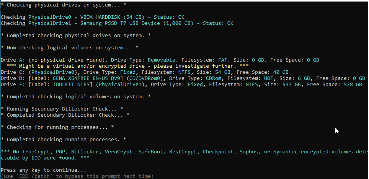Click the 'No TrueCrypt, PGP, Bitlocker' result message

[184, 152]
